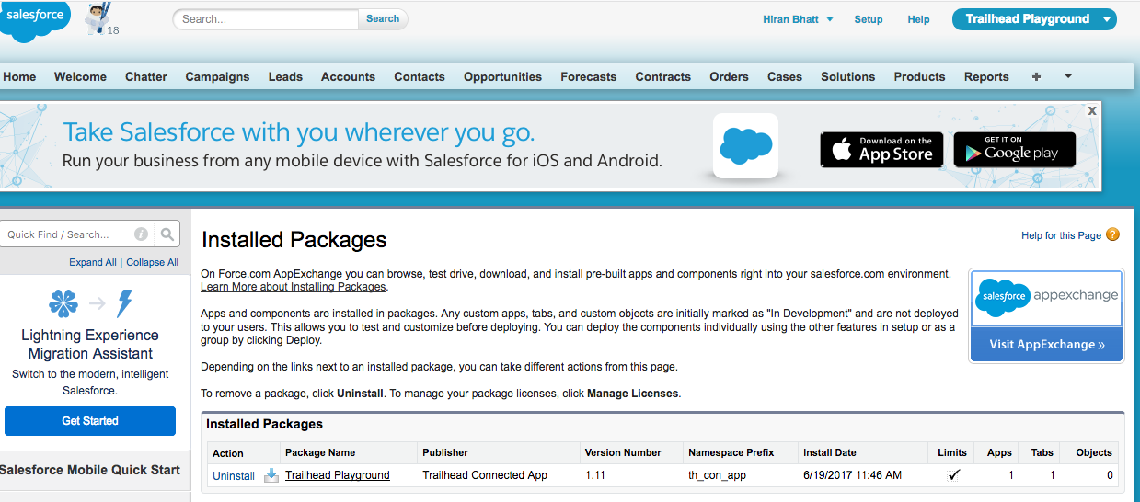Click the Astro mascot icon
Viewport: 1140px width, 502px height.
97,18
